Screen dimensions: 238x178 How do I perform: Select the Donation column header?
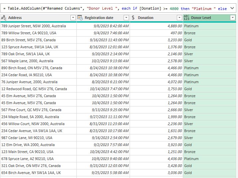coord(157,18)
